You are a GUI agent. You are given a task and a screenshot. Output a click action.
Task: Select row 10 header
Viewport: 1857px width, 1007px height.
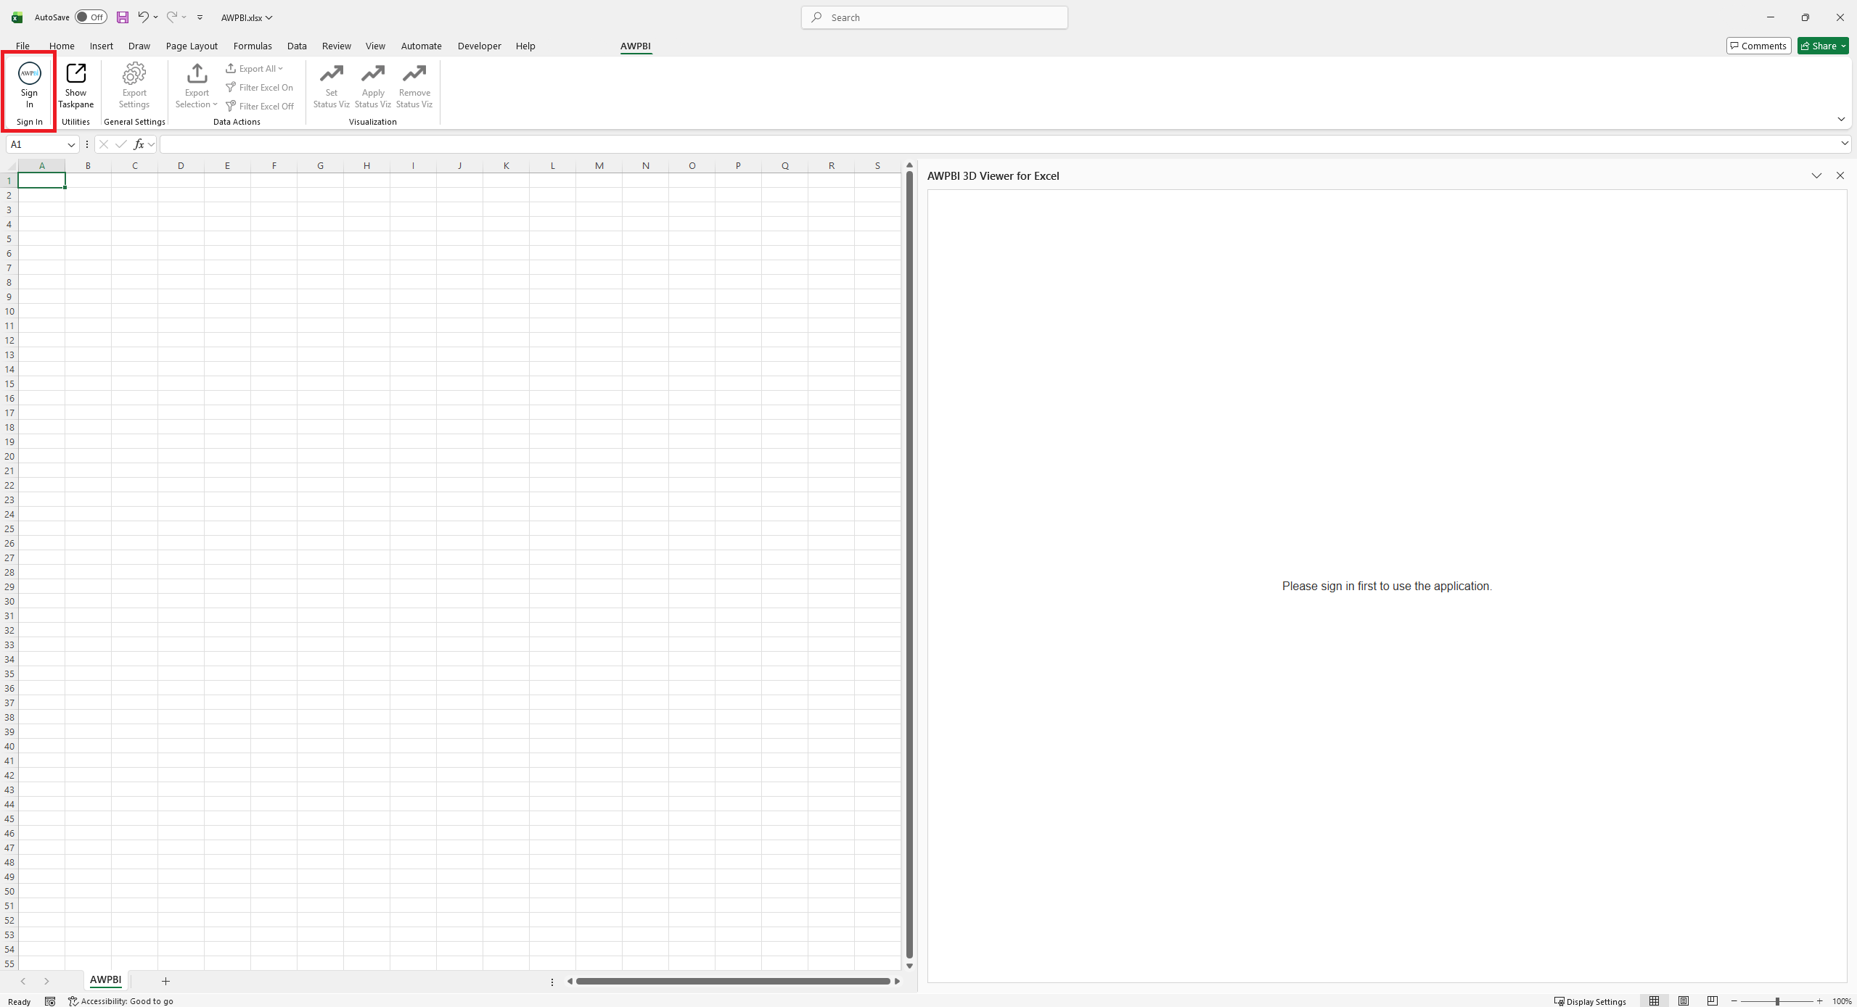tap(9, 311)
